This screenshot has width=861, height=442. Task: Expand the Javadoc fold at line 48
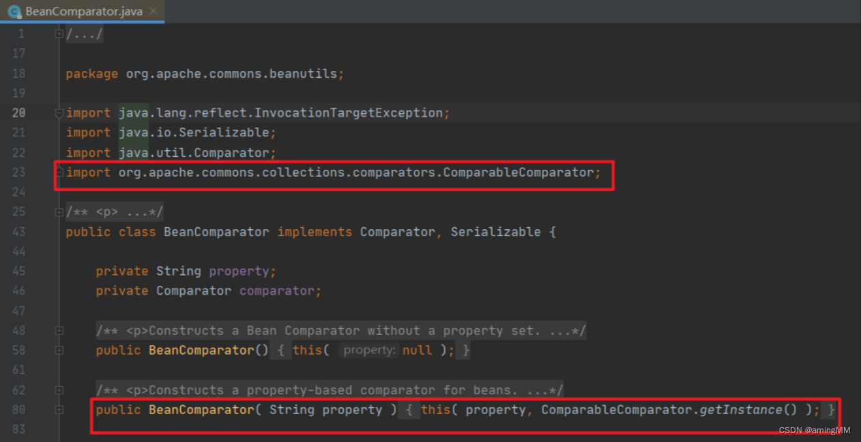(x=59, y=331)
